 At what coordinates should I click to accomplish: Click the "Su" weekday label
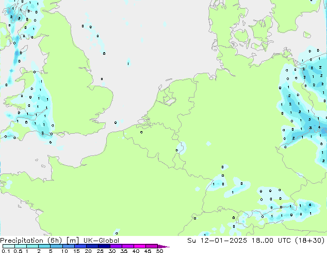click(x=191, y=241)
